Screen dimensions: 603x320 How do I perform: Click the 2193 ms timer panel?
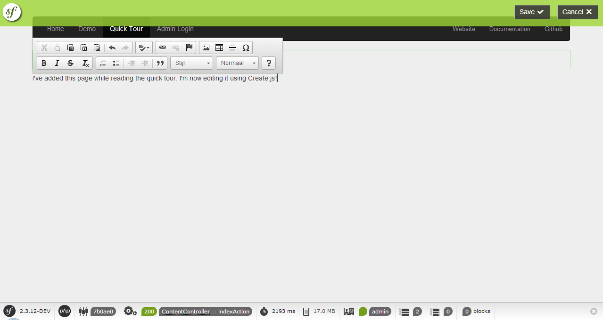[278, 311]
